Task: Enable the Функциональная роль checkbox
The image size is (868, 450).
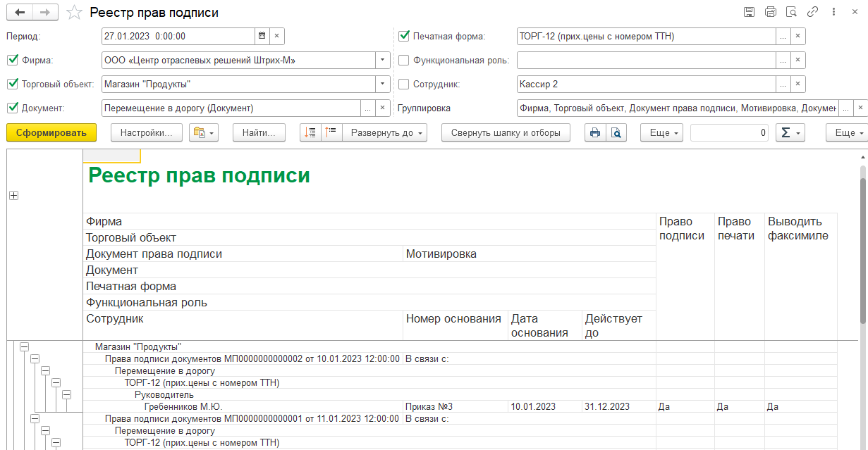Action: tap(403, 61)
